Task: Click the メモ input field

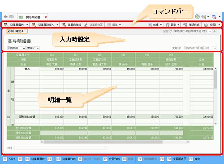Action: pos(61,148)
